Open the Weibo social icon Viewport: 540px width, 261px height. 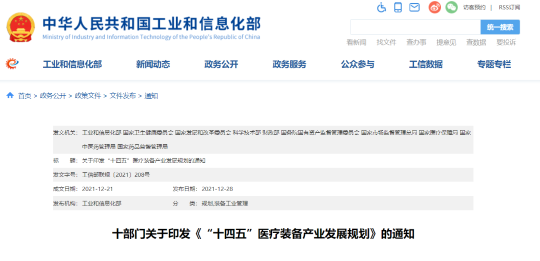pos(434,7)
